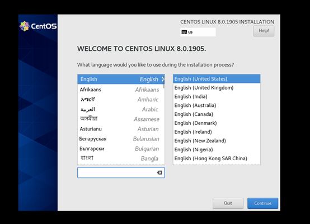This screenshot has width=310, height=224.
Task: Select the Amharic language row
Action: pyautogui.click(x=121, y=99)
